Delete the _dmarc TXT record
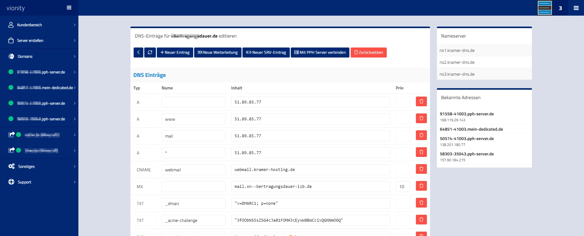Image resolution: width=584 pixels, height=236 pixels. point(421,203)
